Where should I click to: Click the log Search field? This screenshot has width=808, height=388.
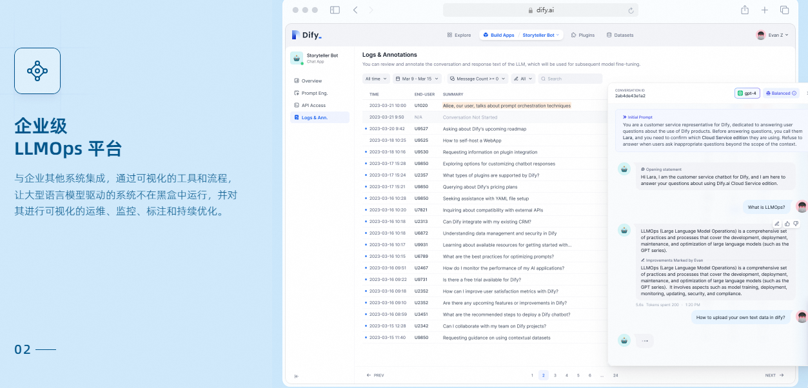(x=570, y=79)
